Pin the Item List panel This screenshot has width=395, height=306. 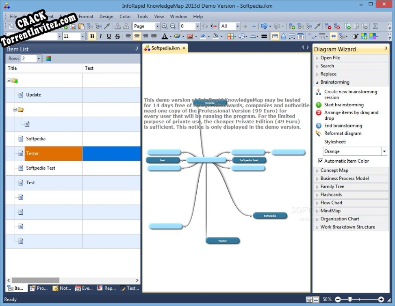point(137,49)
